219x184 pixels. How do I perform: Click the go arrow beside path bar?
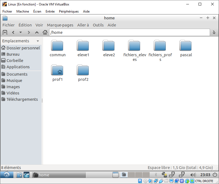point(214,32)
